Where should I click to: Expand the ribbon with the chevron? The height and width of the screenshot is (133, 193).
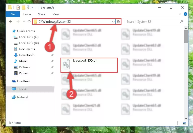180,14
